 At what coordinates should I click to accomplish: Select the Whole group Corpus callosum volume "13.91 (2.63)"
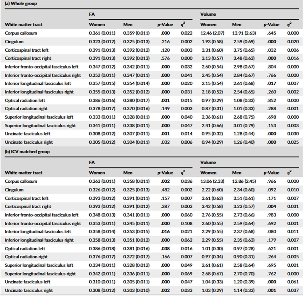pyautogui.click(x=244, y=33)
